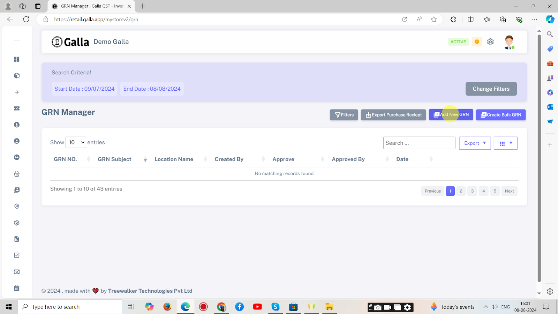Open the user avatar profile menu

coord(509,42)
